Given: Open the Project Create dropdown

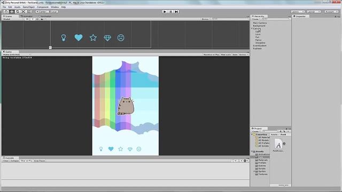Looking at the screenshot, I should (x=256, y=132).
